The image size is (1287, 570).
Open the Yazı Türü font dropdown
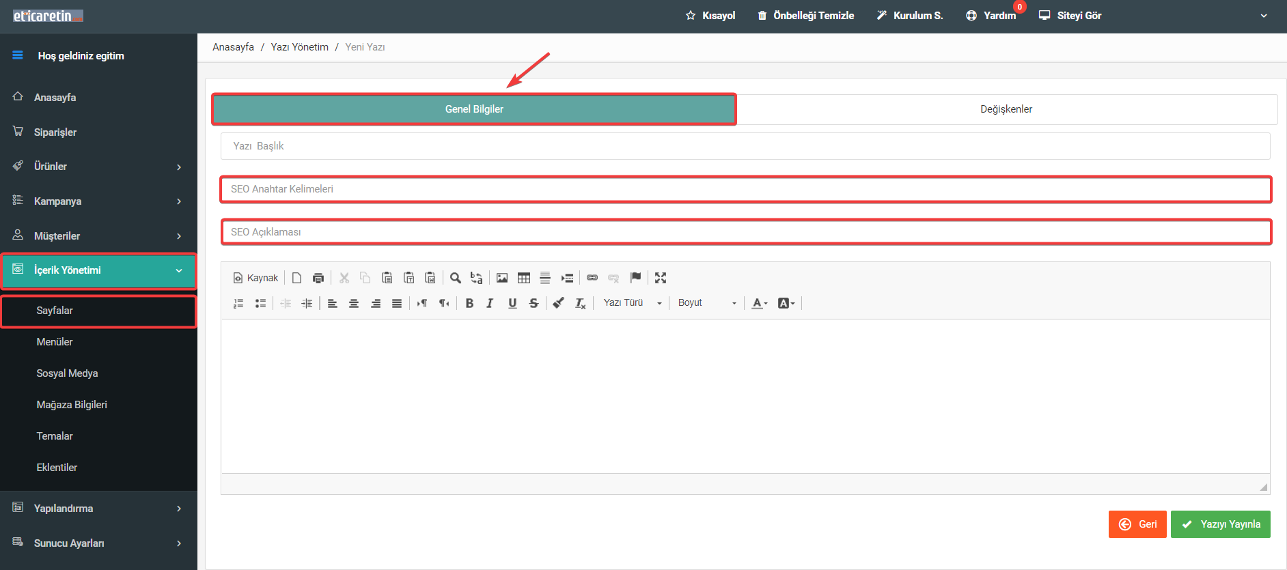(x=632, y=303)
